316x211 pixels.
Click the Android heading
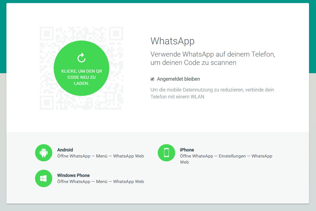65,150
